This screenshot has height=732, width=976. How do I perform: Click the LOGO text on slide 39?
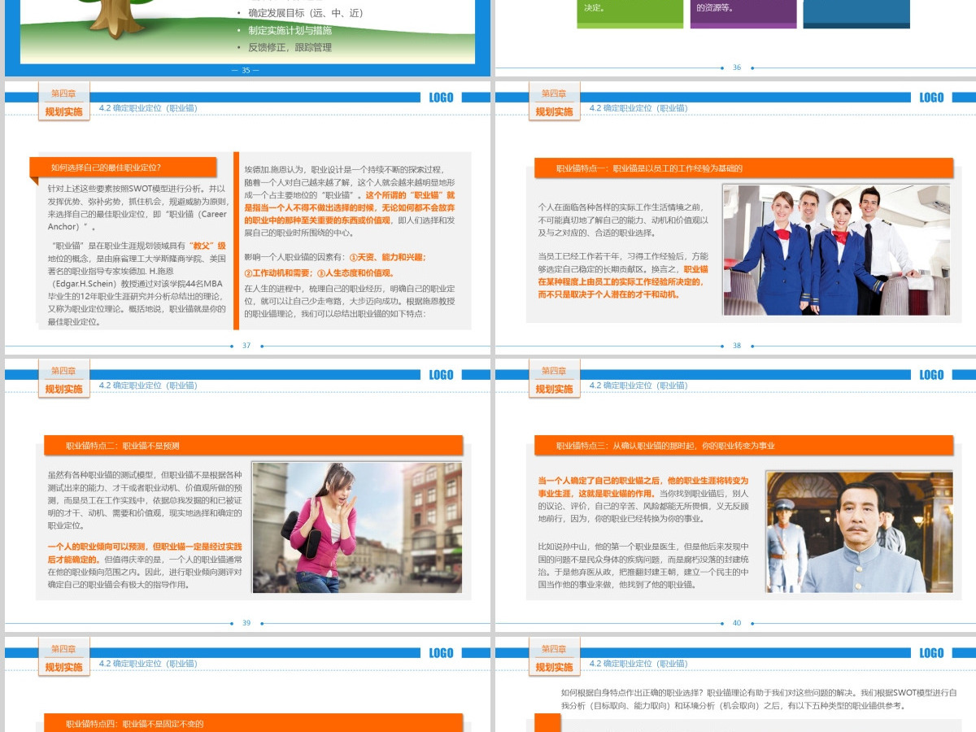click(x=442, y=375)
